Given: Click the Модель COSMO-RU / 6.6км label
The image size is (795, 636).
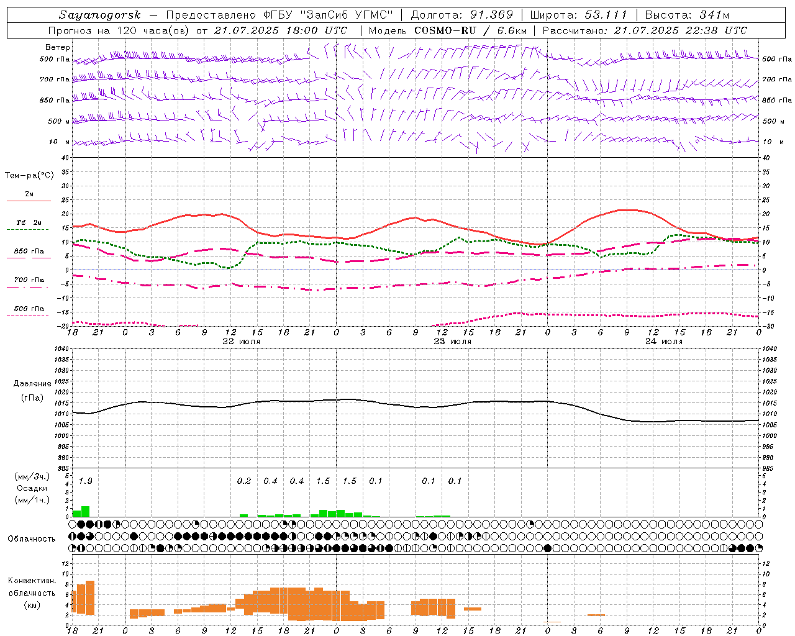Looking at the screenshot, I should pyautogui.click(x=448, y=30).
